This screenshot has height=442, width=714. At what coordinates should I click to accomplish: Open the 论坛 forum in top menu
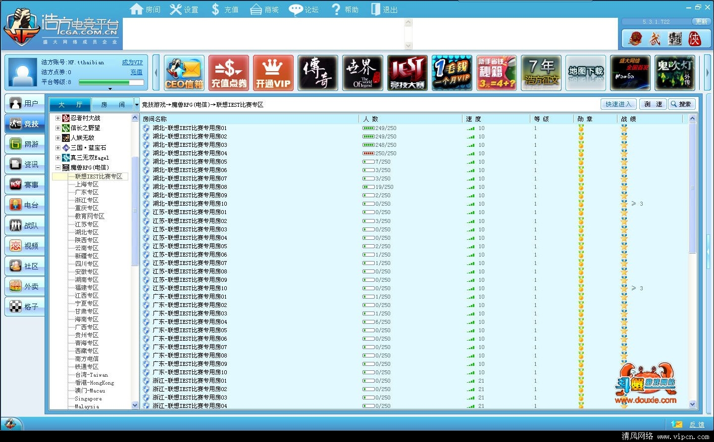[304, 9]
